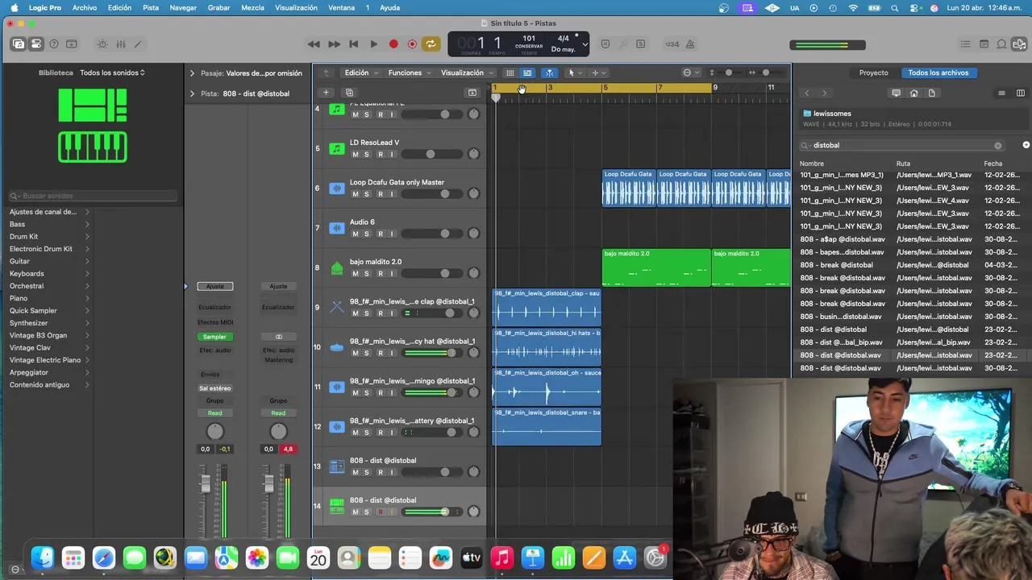This screenshot has width=1032, height=580.
Task: Duplicate track with the duplicate icon
Action: tap(349, 93)
